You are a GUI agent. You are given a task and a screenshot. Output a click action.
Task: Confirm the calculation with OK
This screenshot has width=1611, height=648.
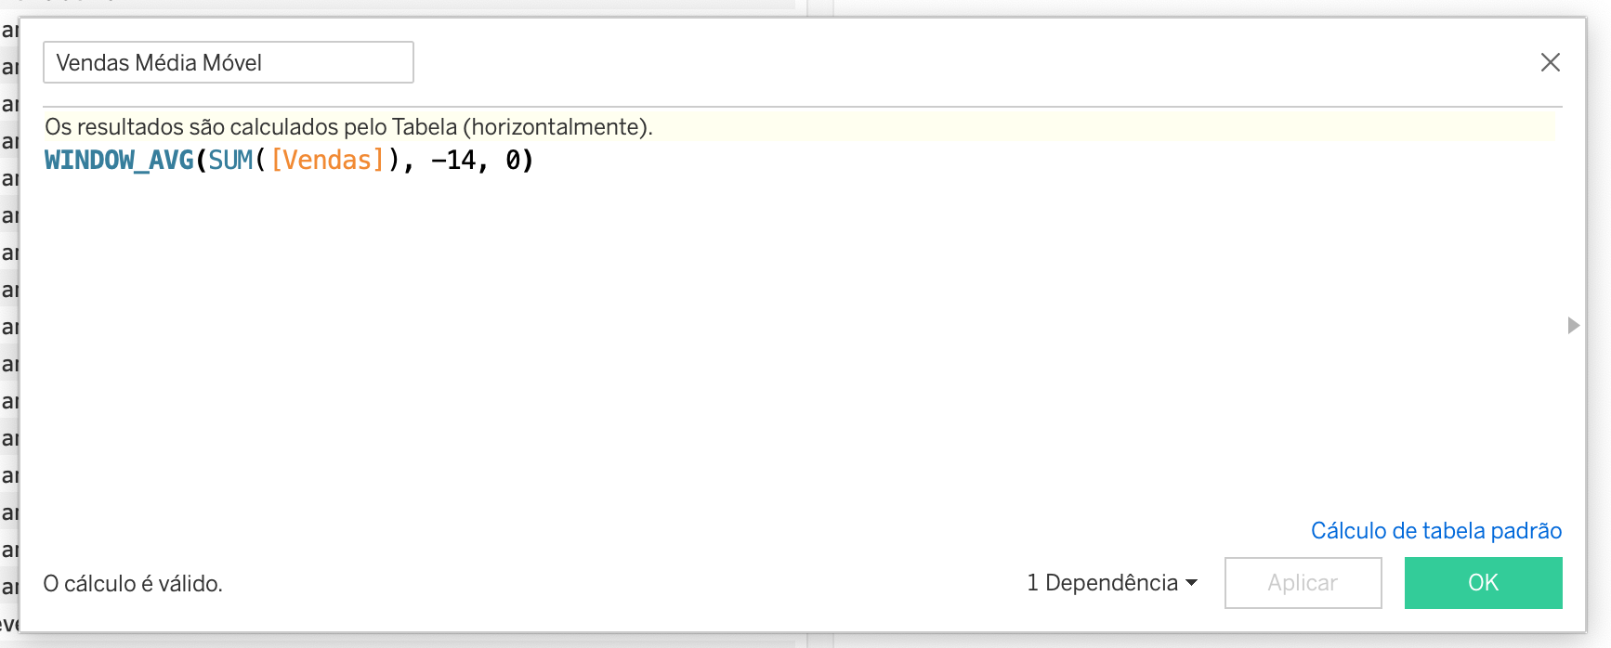point(1482,583)
